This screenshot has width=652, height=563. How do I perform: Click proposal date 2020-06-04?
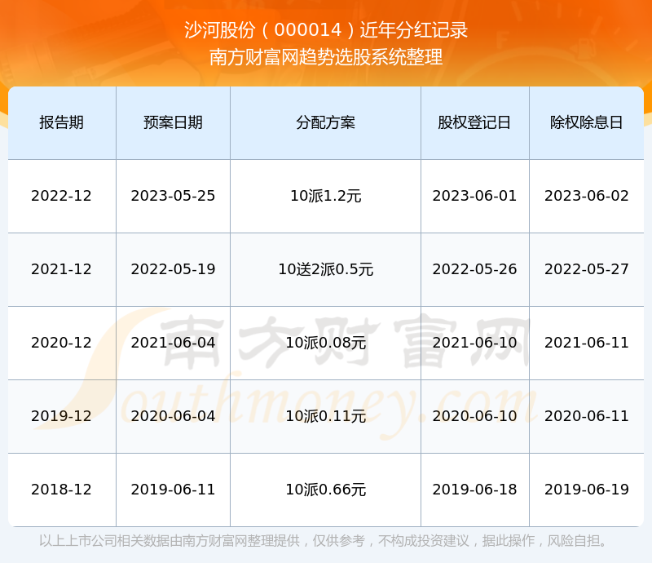[x=173, y=415]
